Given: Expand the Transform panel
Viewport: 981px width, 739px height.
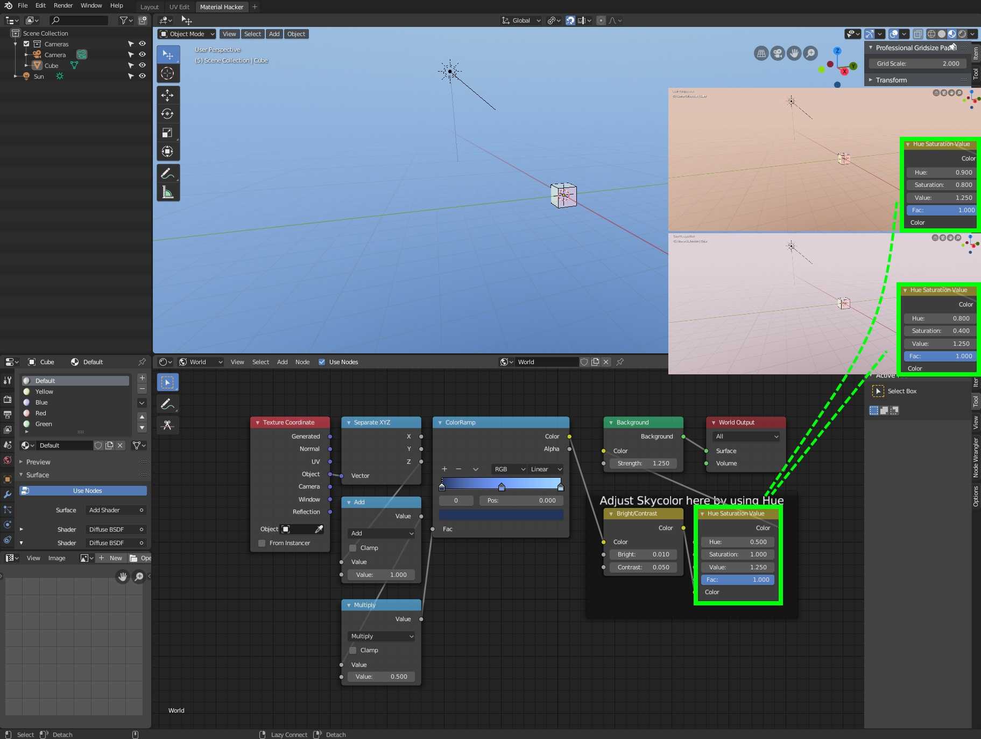Looking at the screenshot, I should coord(891,80).
